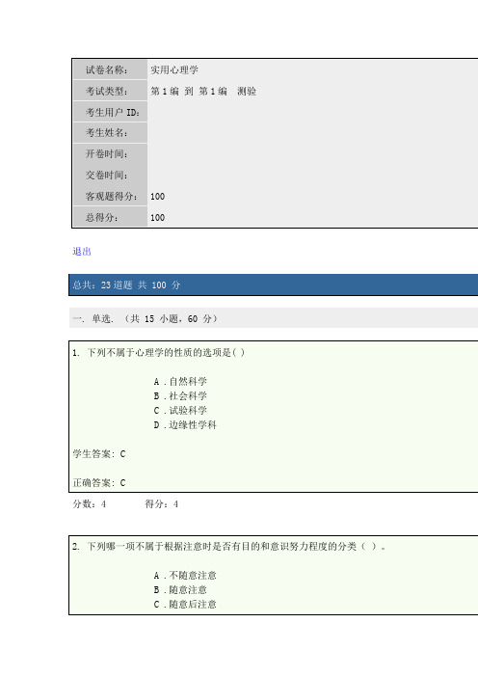Click the 考生姓名 label
This screenshot has width=478, height=677.
(x=107, y=132)
